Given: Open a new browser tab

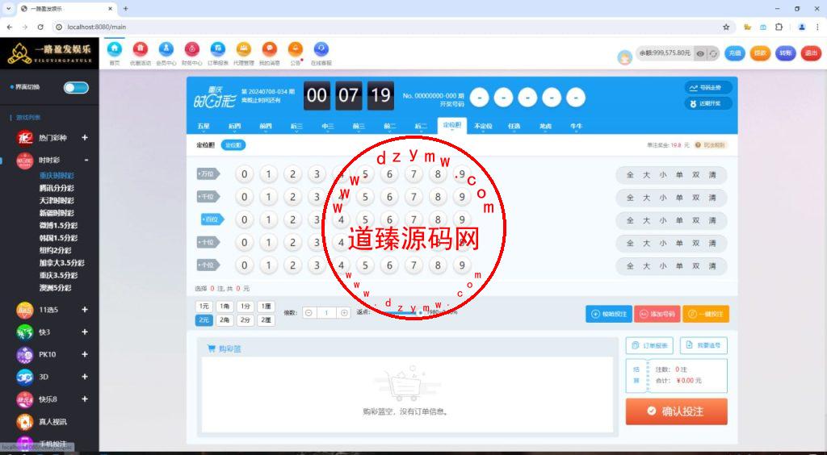Looking at the screenshot, I should [x=125, y=8].
